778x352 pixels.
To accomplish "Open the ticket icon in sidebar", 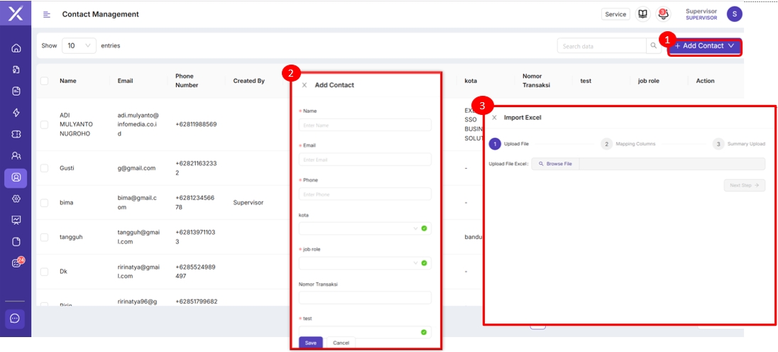I will tap(16, 134).
